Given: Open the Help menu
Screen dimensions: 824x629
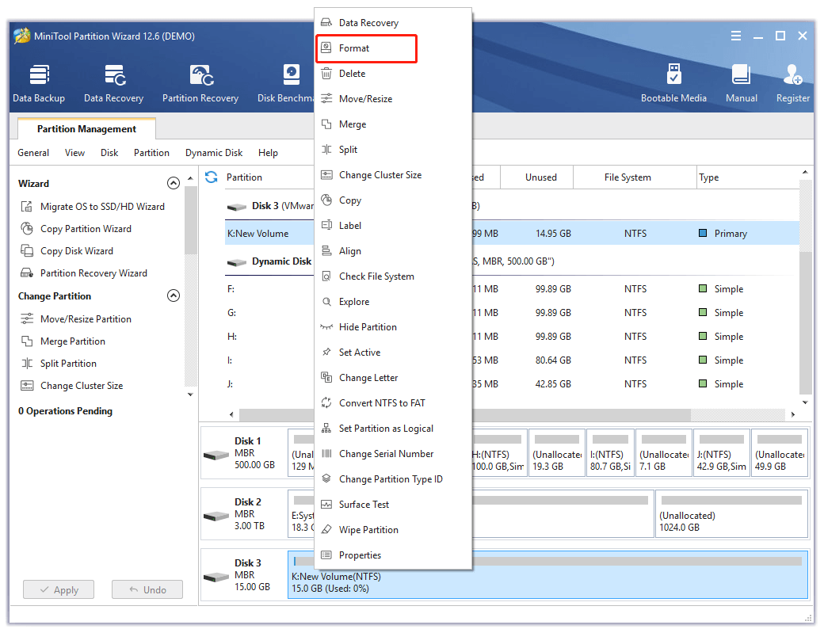Looking at the screenshot, I should (x=268, y=153).
